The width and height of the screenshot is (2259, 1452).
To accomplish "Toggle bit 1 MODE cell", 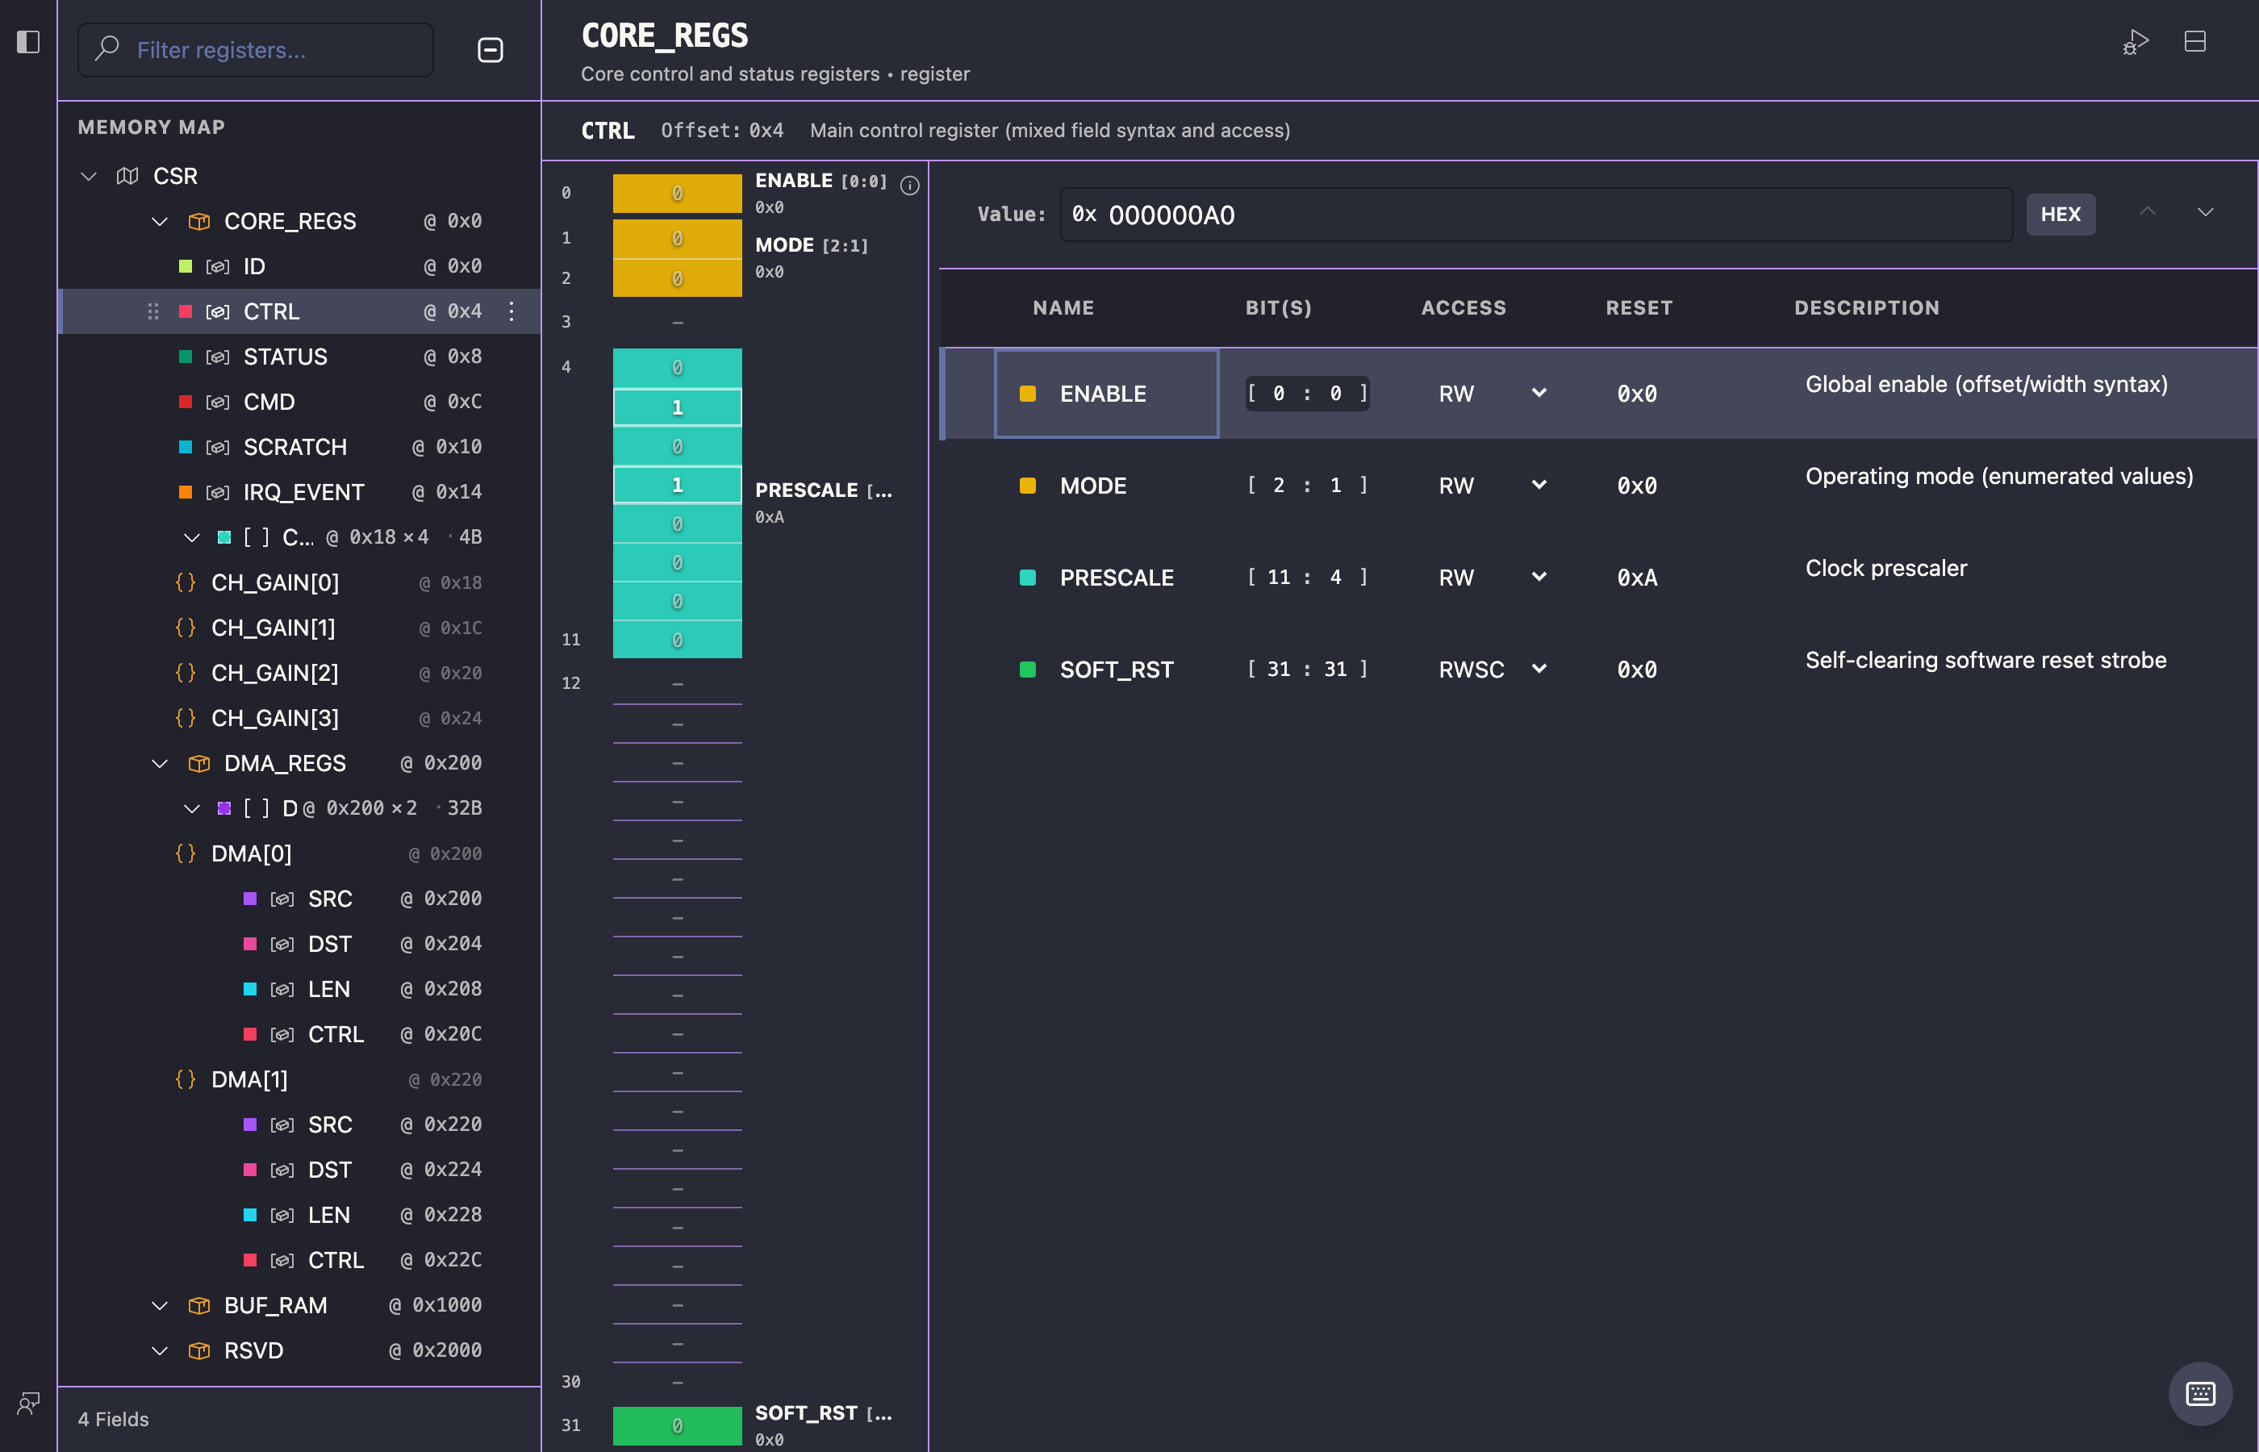I will click(677, 239).
